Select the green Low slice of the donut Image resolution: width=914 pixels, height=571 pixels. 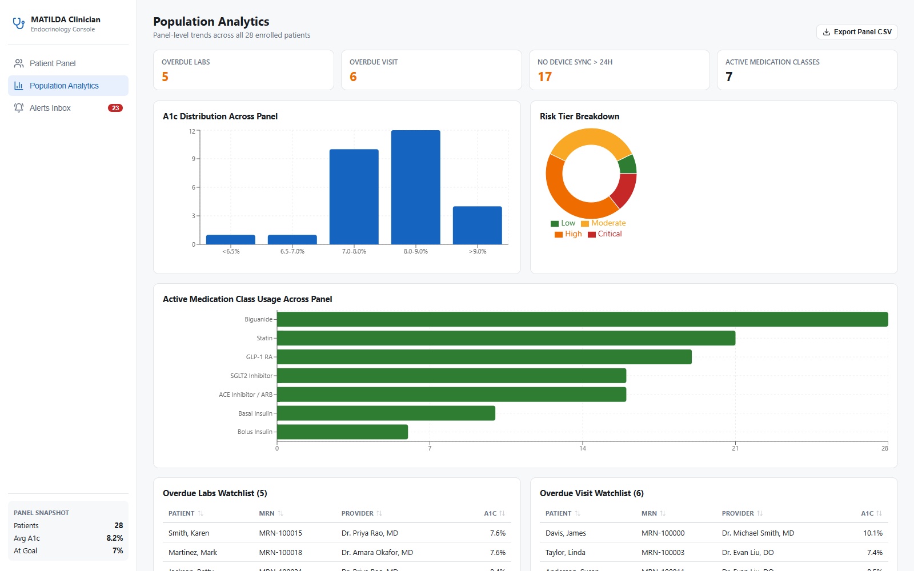tap(628, 164)
